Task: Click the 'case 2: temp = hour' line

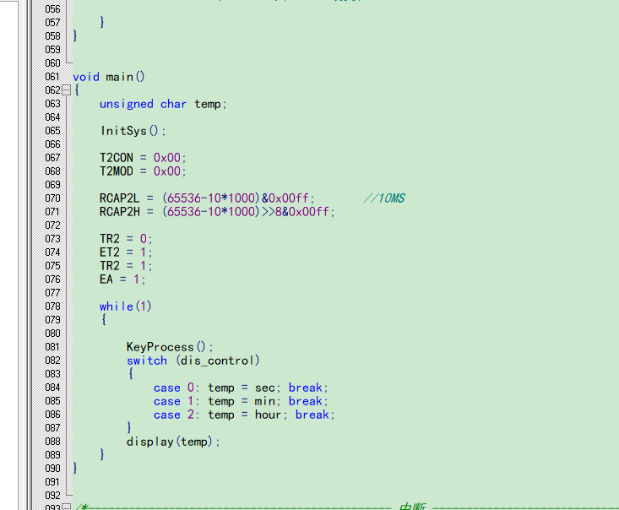Action: (244, 415)
